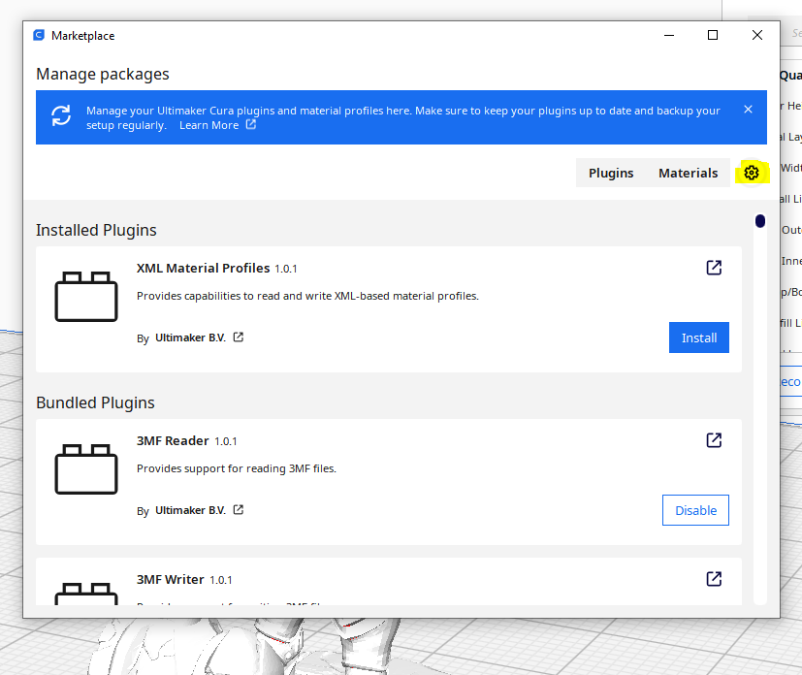Image resolution: width=802 pixels, height=675 pixels.
Task: Maximize the Marketplace window
Action: pos(713,35)
